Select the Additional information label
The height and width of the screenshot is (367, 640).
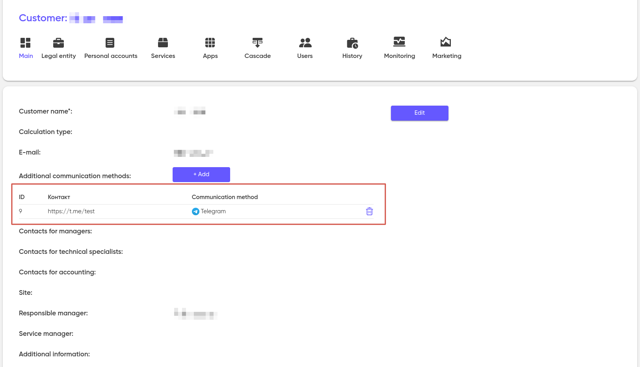click(x=54, y=354)
